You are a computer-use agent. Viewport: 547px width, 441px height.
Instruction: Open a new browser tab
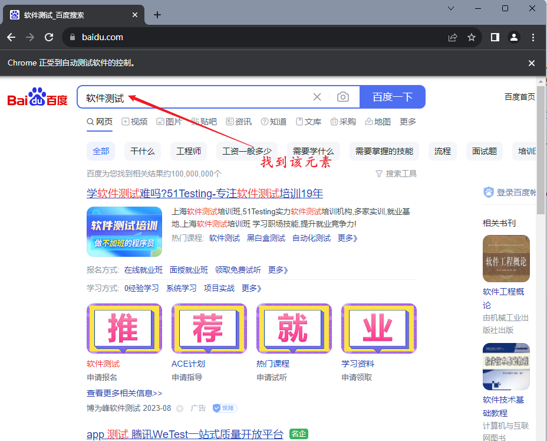pos(157,15)
